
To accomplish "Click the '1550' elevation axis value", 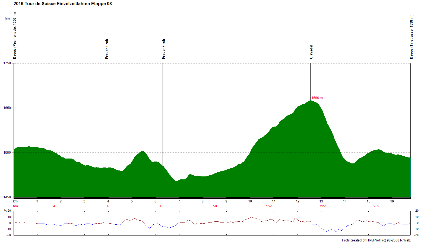I will click(7, 153).
